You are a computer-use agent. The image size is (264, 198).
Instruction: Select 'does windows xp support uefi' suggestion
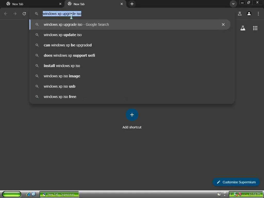130,55
